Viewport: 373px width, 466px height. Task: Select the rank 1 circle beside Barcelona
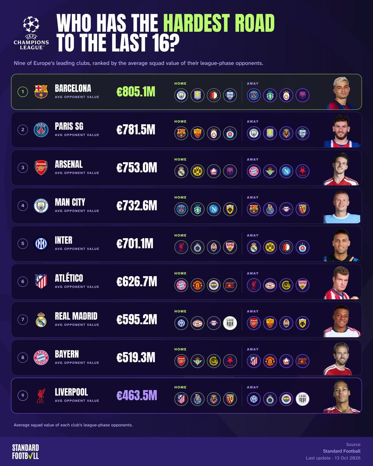[x=23, y=92]
